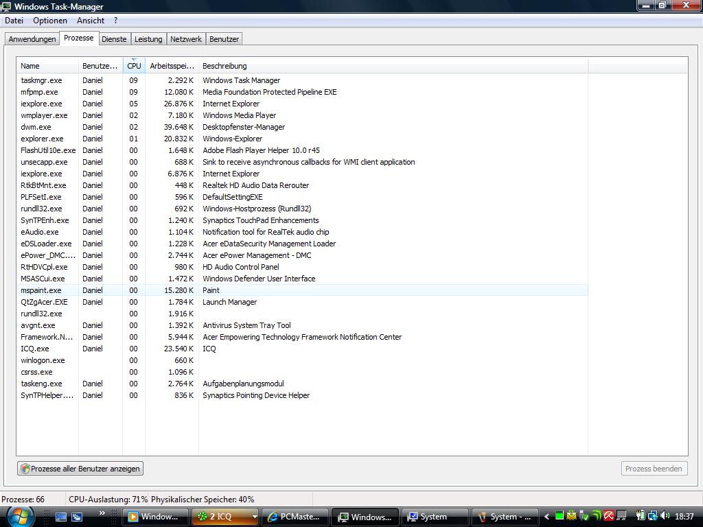The height and width of the screenshot is (527, 703).
Task: Select the explorer.exe process row
Action: pyautogui.click(x=302, y=139)
